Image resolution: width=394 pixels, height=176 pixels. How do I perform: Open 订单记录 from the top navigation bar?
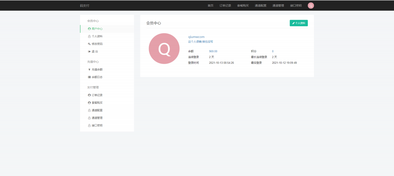[225, 6]
